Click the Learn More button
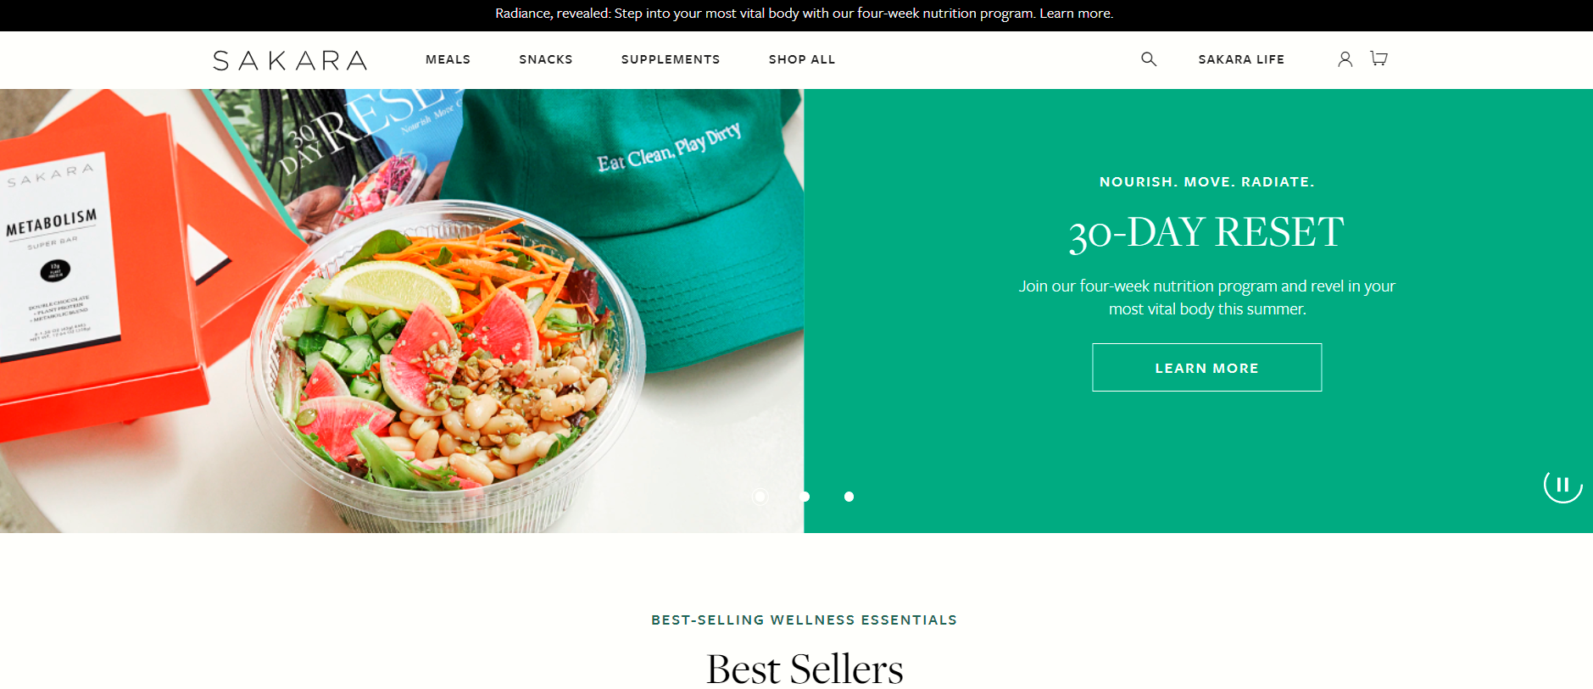The image size is (1593, 689). tap(1207, 368)
